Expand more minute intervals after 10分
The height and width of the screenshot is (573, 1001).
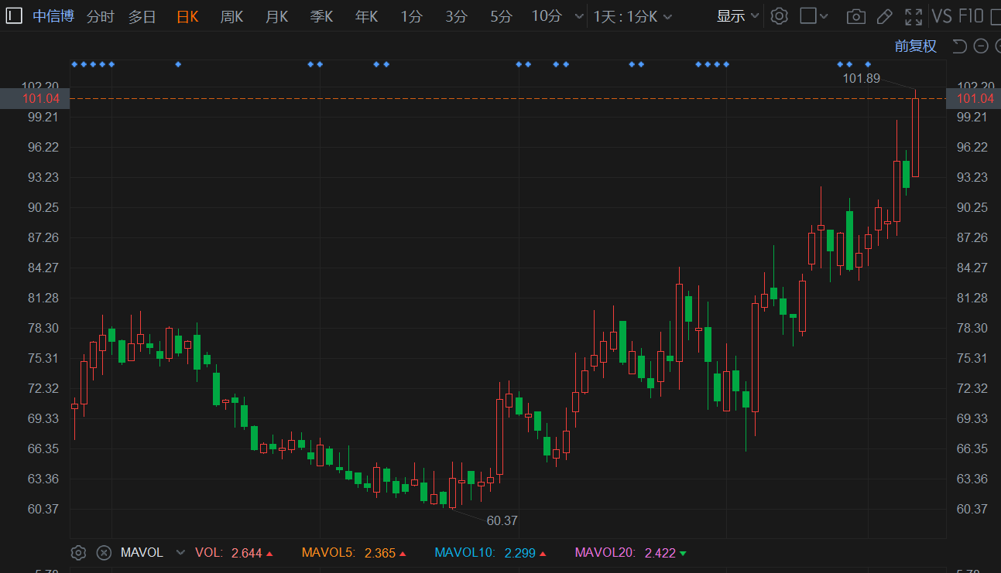[580, 16]
